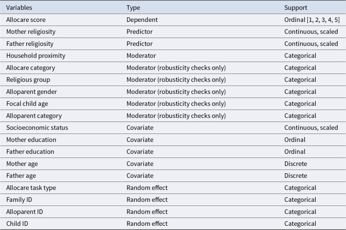Click "Discrete" in the Father age row
This screenshot has height=230, width=346.
296,176
